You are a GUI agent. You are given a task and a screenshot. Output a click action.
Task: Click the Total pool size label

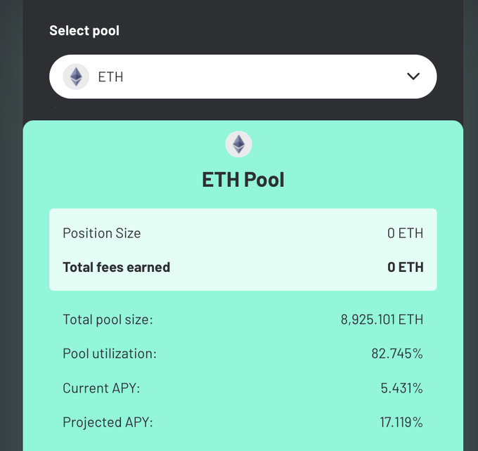108,320
